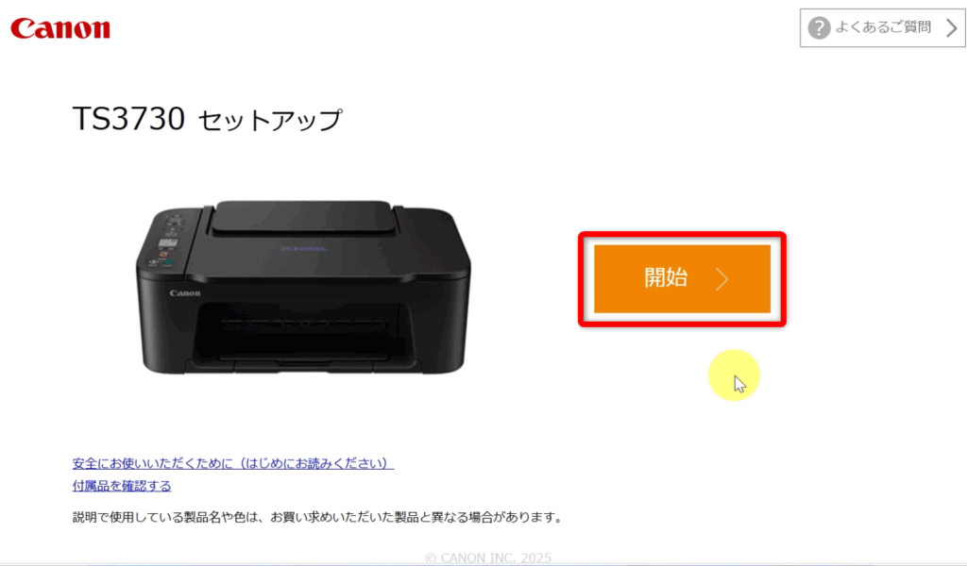The image size is (967, 566).
Task: Click the printer's control panel buttons
Action: click(x=168, y=241)
